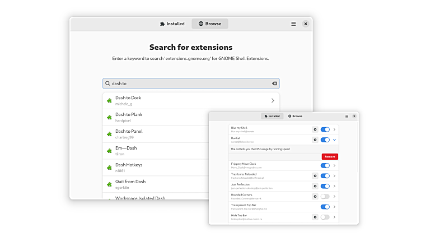Click the author name 'michele_g'

(124, 104)
